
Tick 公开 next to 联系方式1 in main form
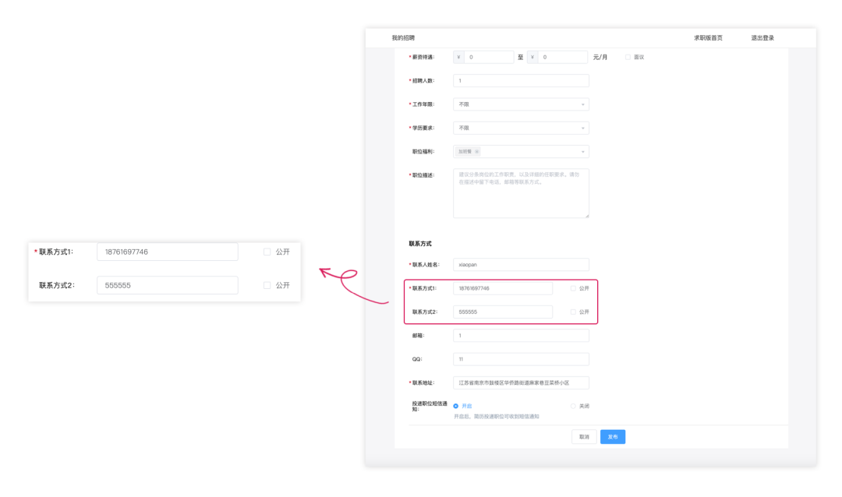click(573, 288)
